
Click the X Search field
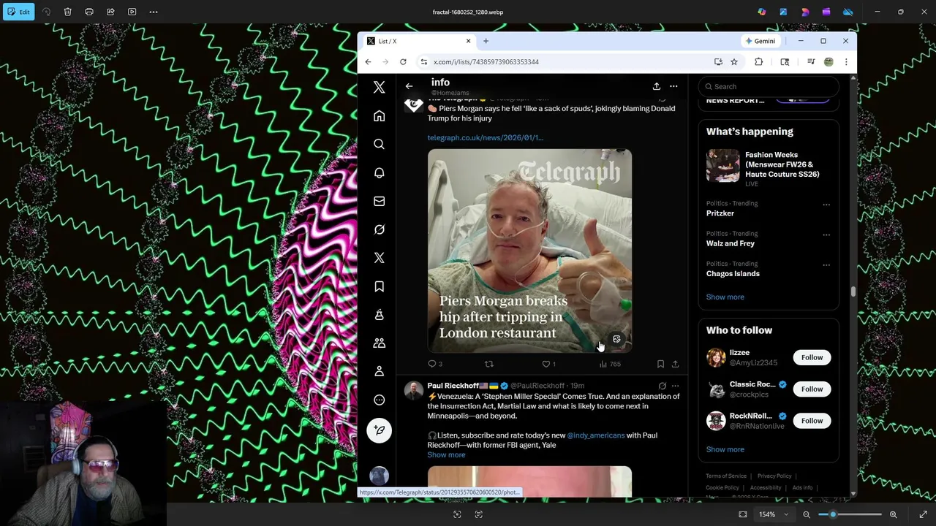click(768, 86)
